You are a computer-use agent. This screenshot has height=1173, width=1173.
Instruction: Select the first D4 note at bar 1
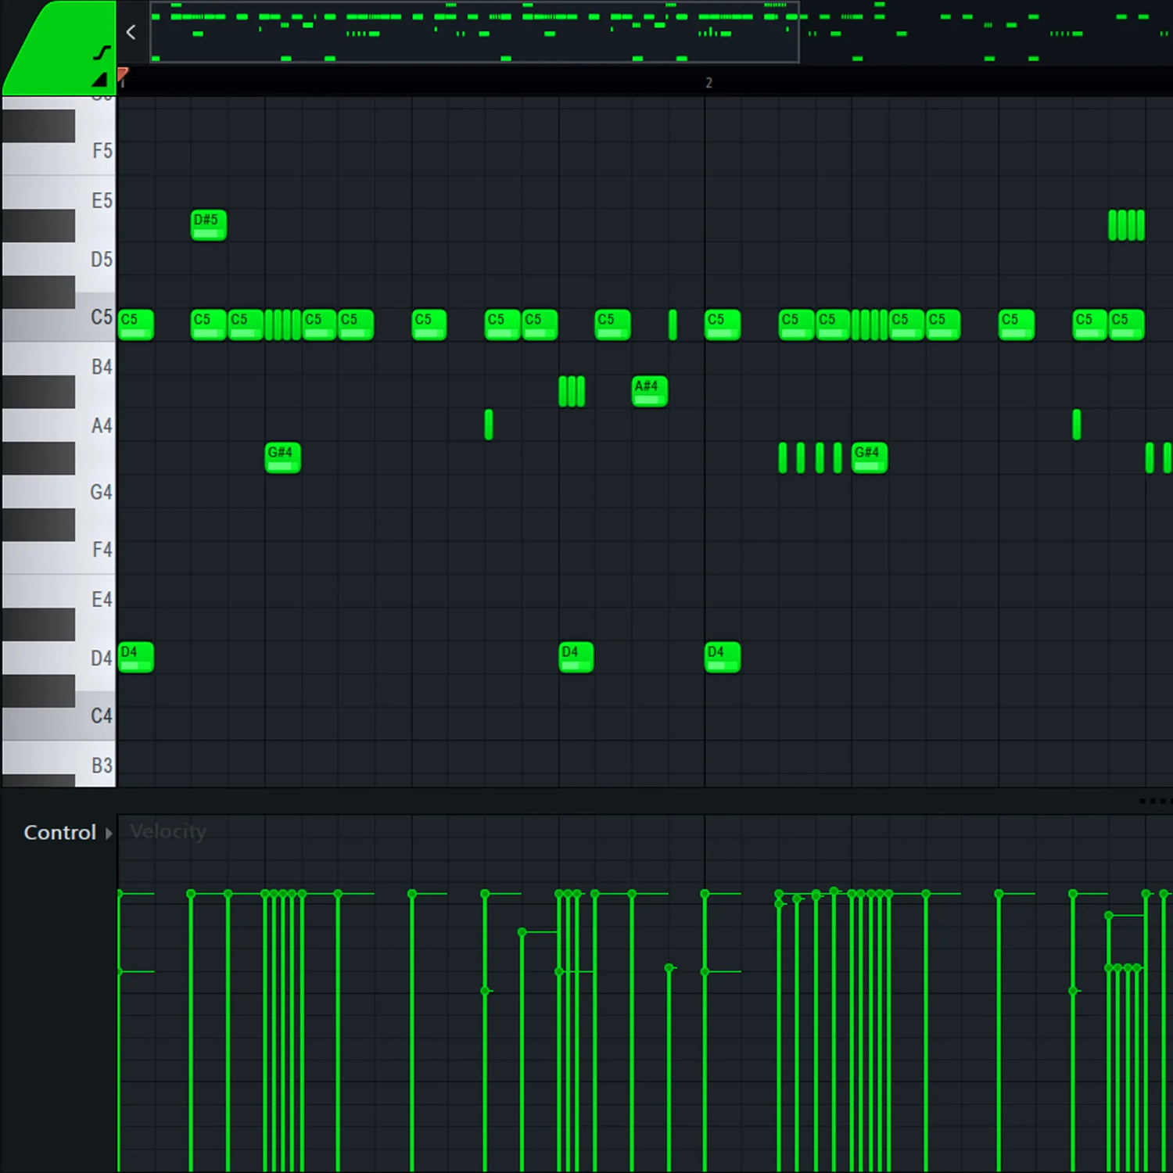tap(135, 657)
